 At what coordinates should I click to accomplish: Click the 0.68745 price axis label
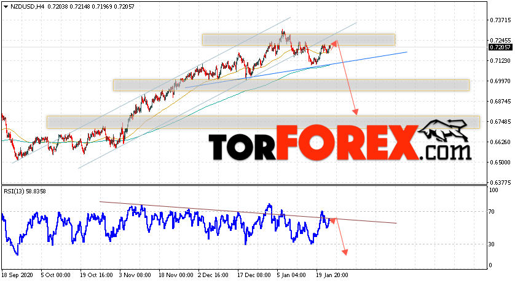click(x=500, y=102)
